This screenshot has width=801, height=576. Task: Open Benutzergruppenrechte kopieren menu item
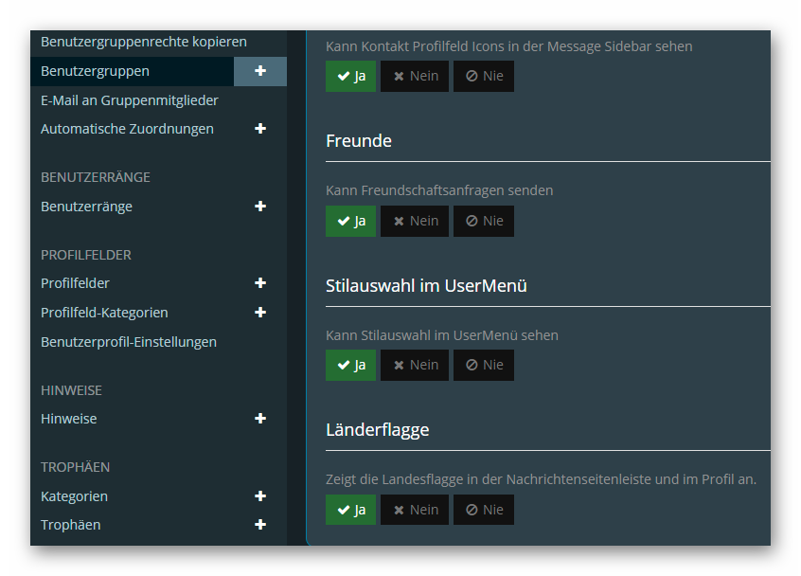(x=144, y=42)
